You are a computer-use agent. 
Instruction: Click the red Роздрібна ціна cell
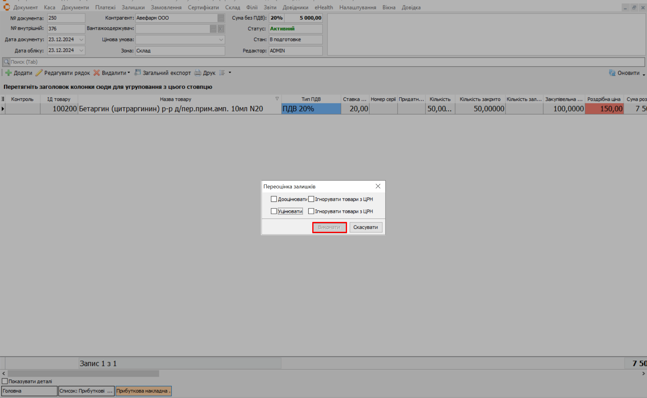[x=604, y=109]
